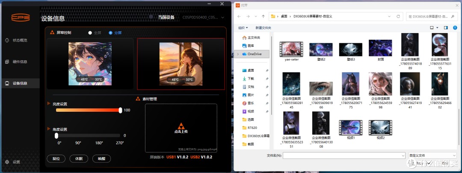Go up one folder level in the dialog
The width and height of the screenshot is (462, 173).
pyautogui.click(x=263, y=16)
